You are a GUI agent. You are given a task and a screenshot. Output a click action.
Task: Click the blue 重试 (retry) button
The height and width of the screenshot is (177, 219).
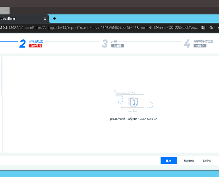coord(168,160)
